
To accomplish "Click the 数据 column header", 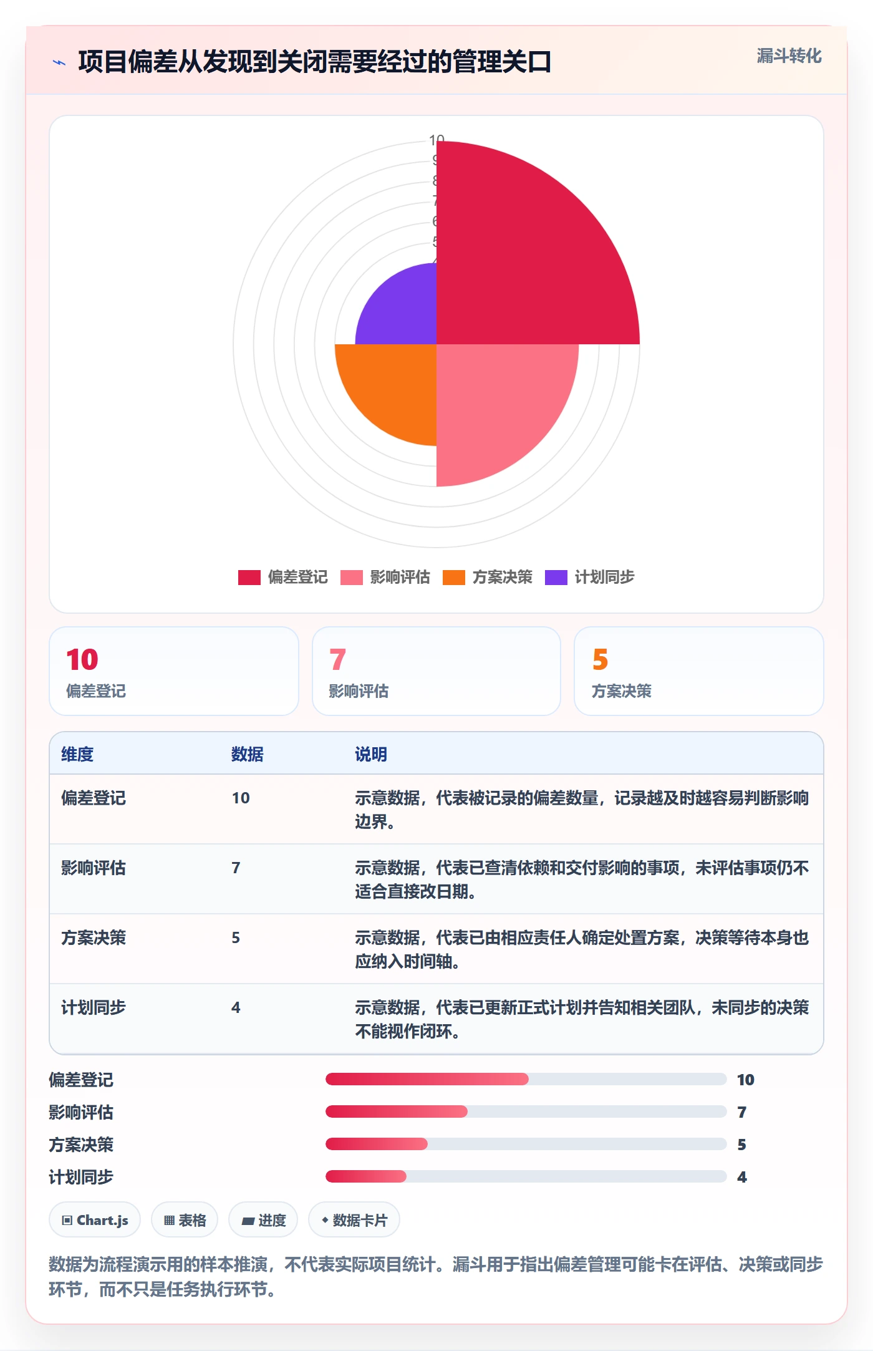I will click(248, 754).
